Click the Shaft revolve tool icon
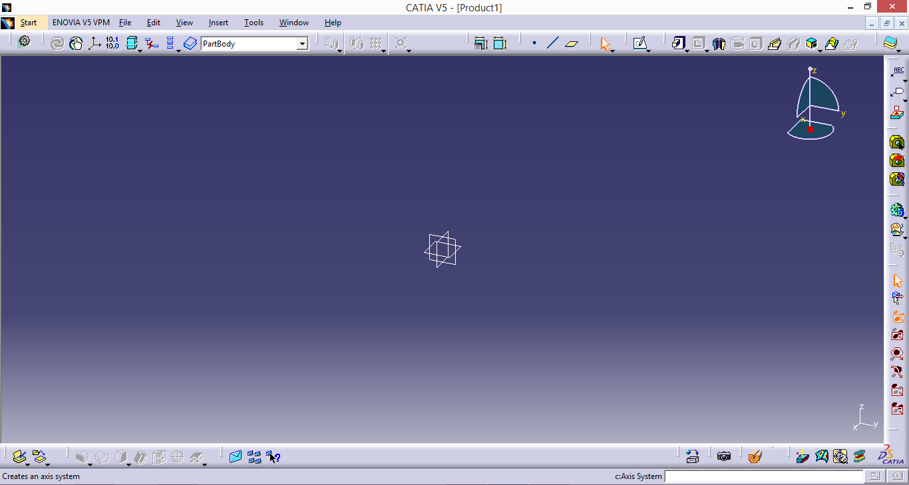The image size is (909, 485). click(718, 44)
